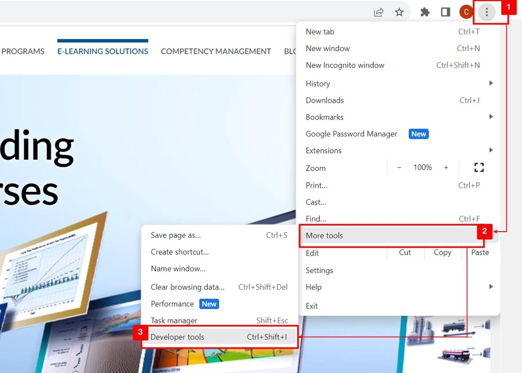Choose Print... from the menu
The height and width of the screenshot is (373, 522).
pyautogui.click(x=398, y=185)
